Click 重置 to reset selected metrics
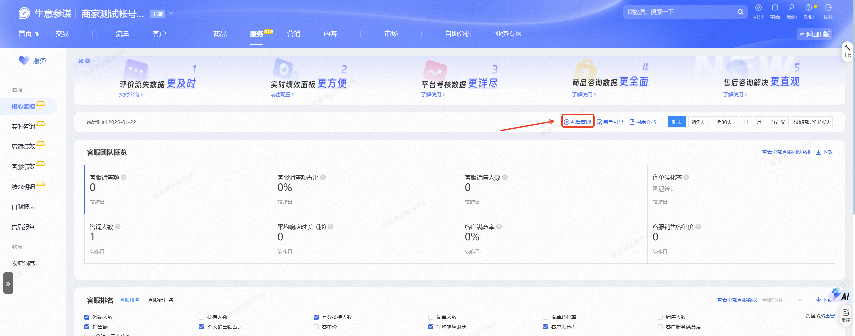 [830, 316]
